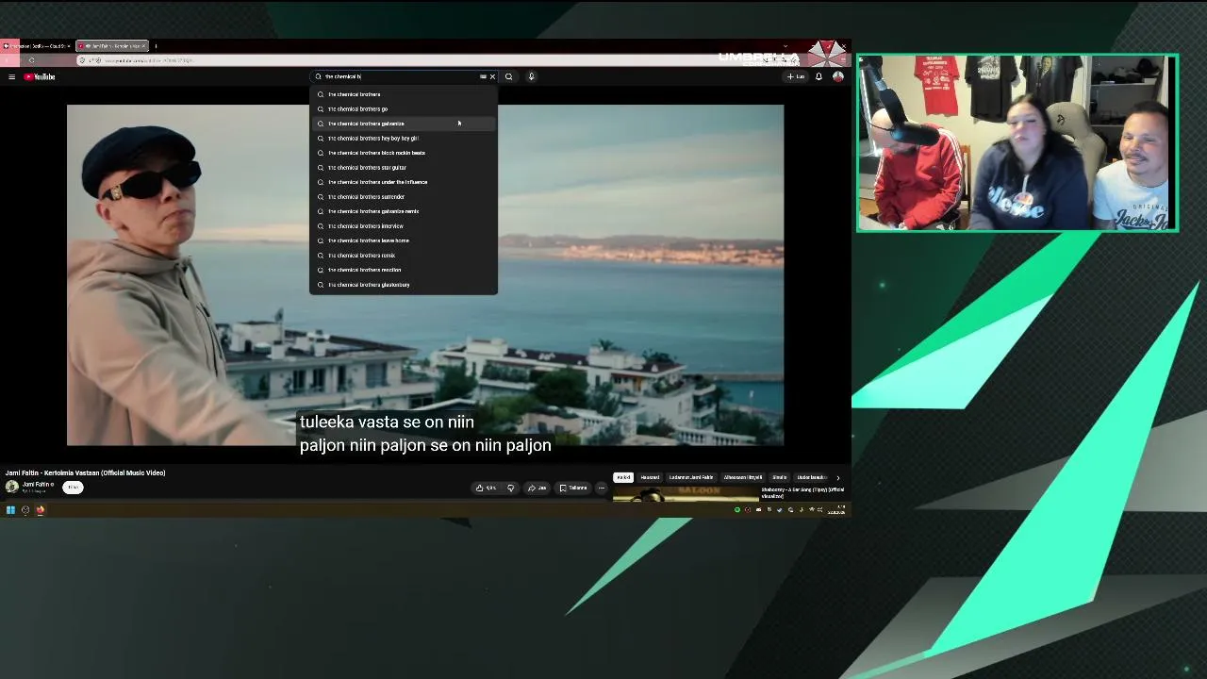Image resolution: width=1207 pixels, height=679 pixels.
Task: Run search with the magnifier button
Action: click(x=509, y=76)
